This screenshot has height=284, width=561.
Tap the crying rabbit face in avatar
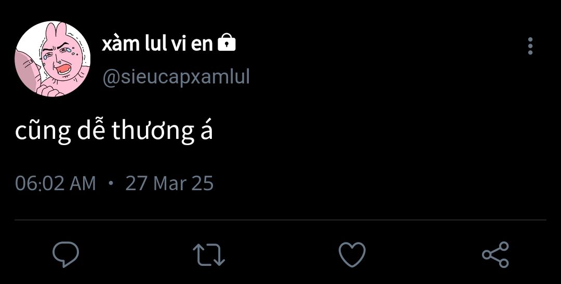click(59, 59)
